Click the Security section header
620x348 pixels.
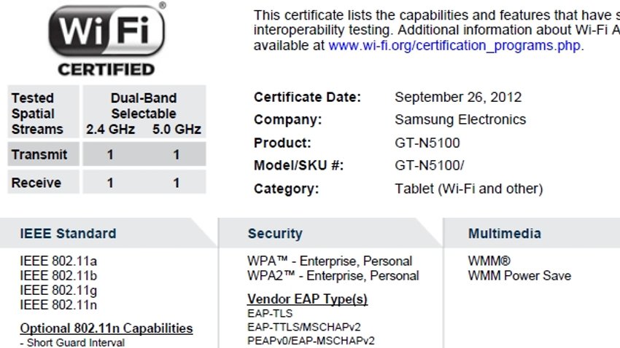(275, 234)
